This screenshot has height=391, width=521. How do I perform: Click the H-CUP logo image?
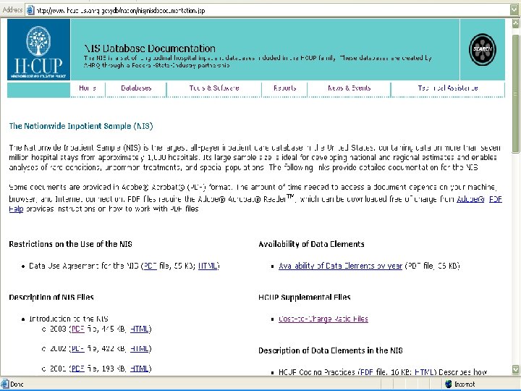[x=38, y=49]
